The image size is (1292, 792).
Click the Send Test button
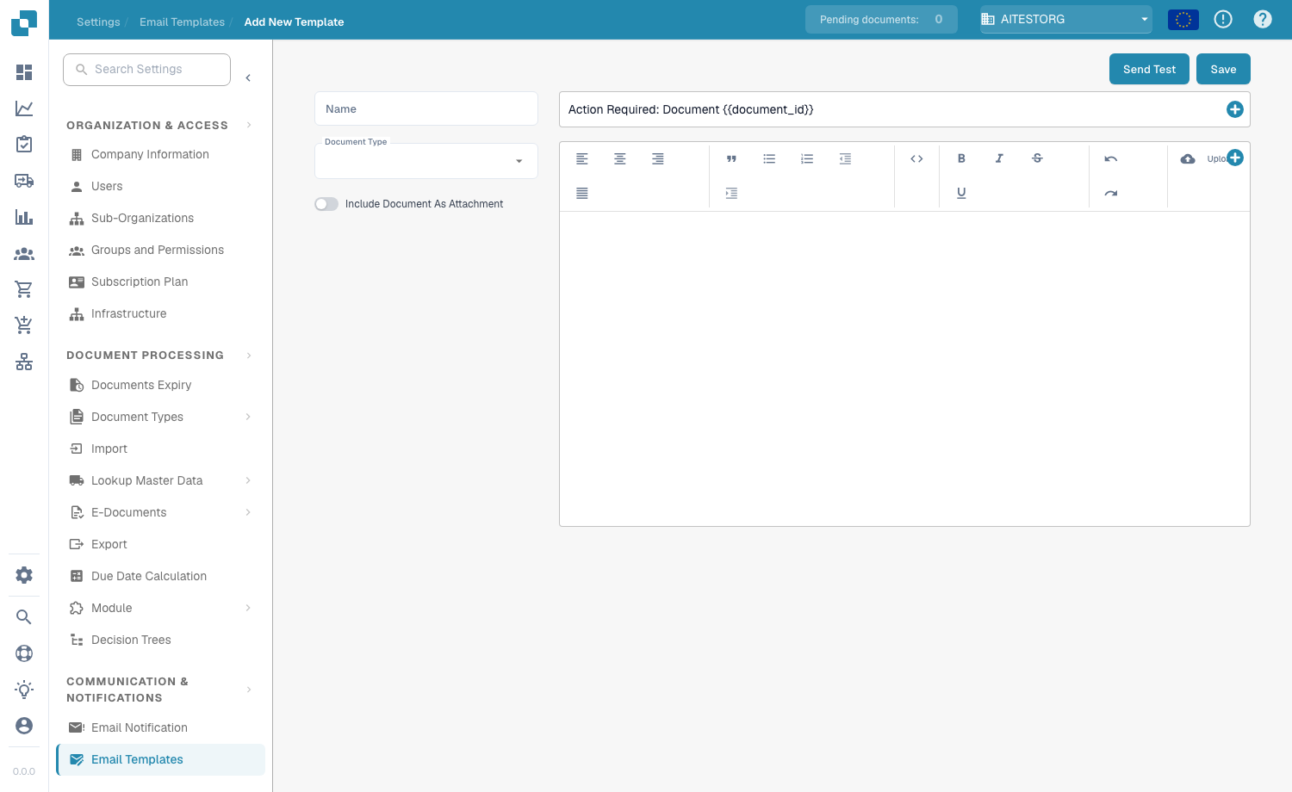(1149, 69)
